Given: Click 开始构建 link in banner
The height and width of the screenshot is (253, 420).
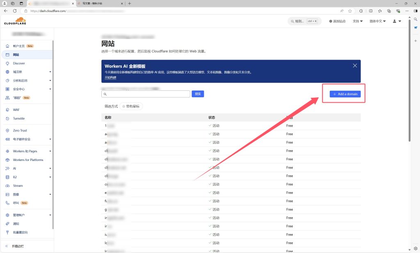Looking at the screenshot, I should [x=110, y=78].
